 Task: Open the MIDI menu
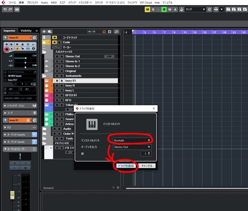54,3
